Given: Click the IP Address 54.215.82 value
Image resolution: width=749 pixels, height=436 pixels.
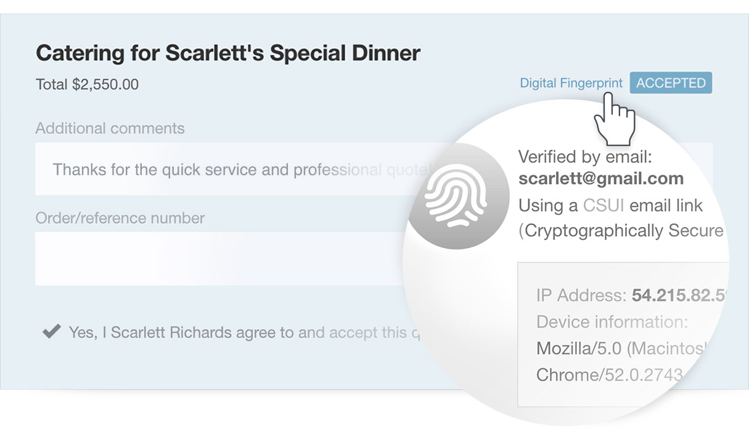Looking at the screenshot, I should [677, 295].
